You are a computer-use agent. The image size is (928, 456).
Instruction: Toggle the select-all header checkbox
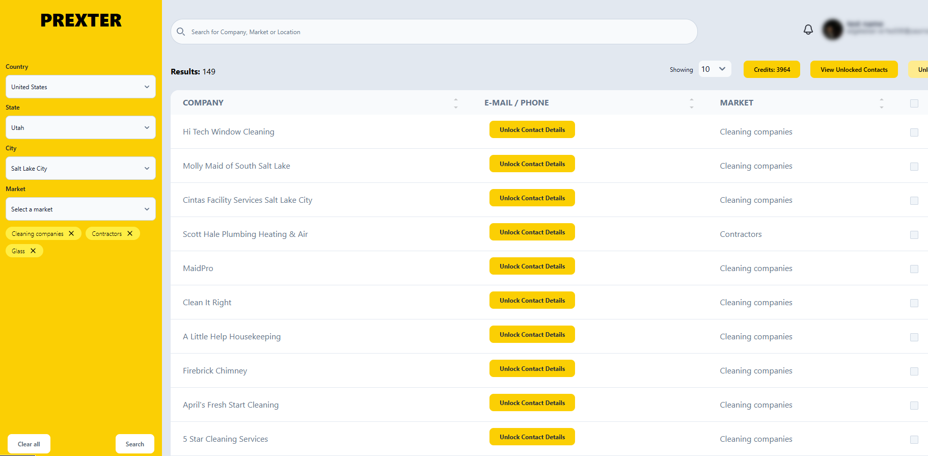[914, 103]
